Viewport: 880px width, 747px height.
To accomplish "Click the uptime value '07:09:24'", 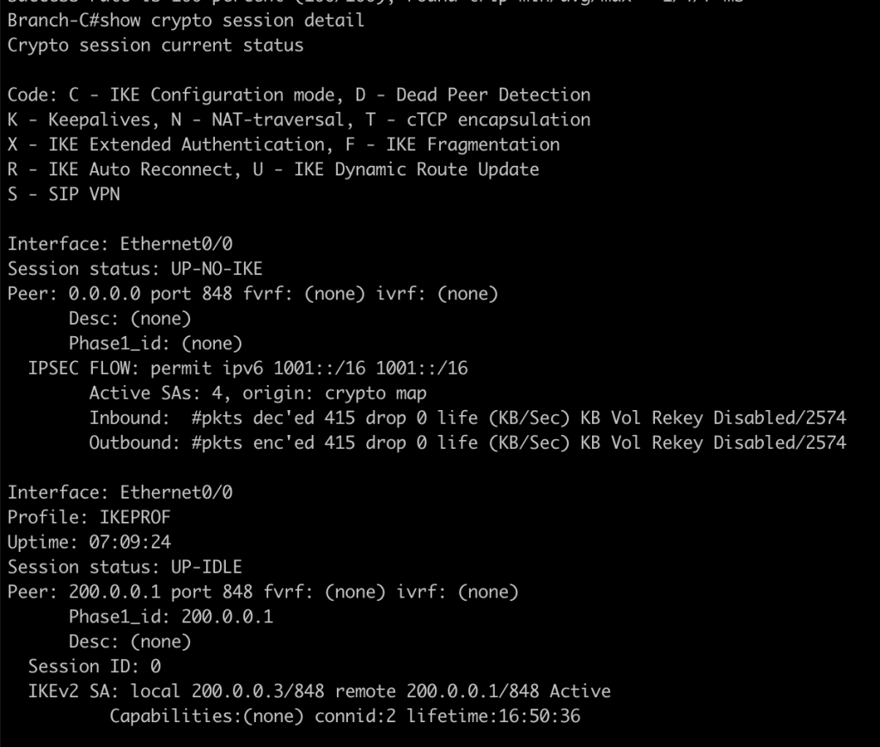I will tap(130, 542).
